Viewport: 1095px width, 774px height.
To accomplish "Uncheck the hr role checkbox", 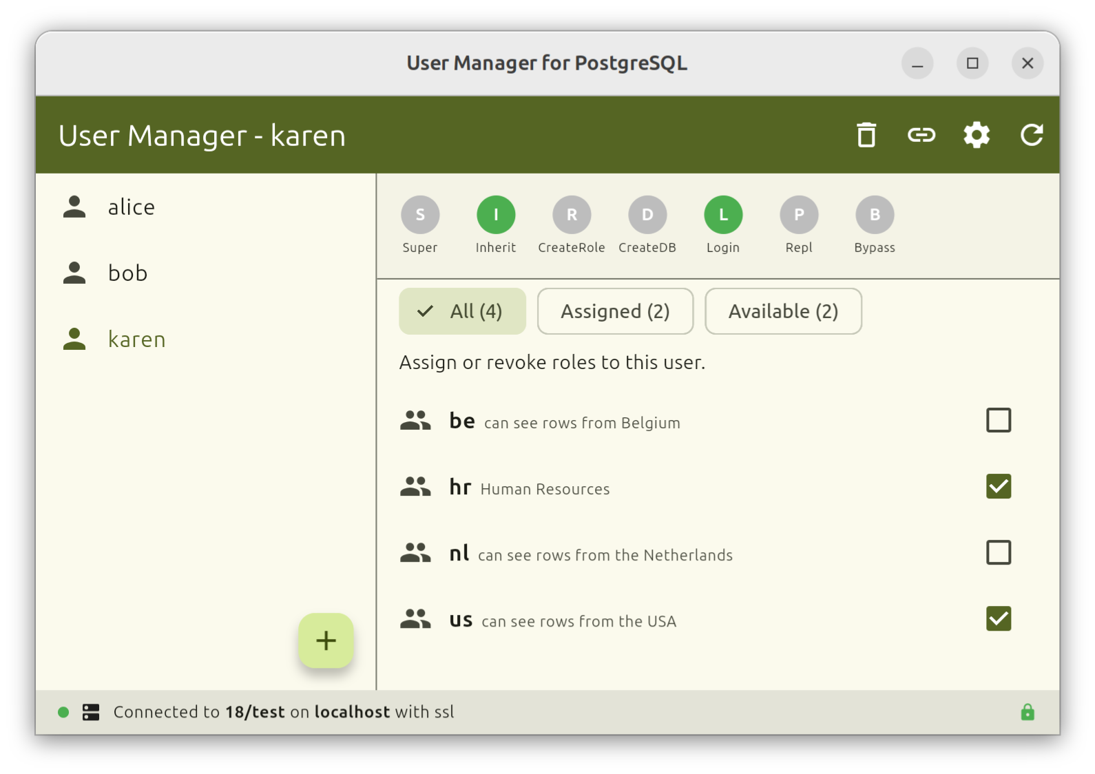I will click(x=999, y=486).
